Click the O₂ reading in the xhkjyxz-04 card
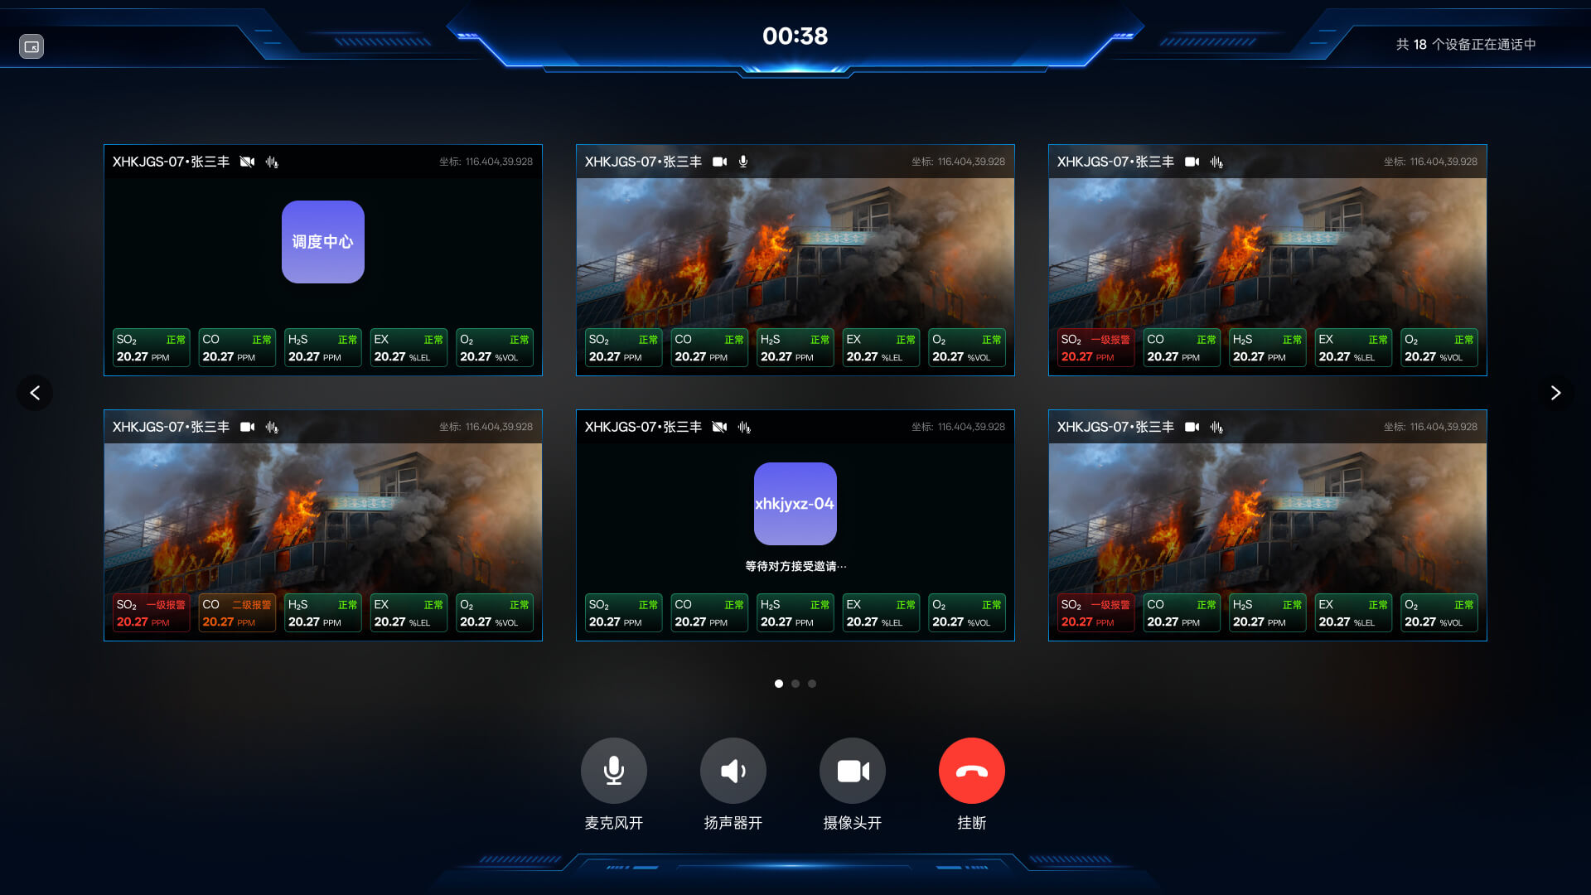This screenshot has height=895, width=1591. click(967, 613)
